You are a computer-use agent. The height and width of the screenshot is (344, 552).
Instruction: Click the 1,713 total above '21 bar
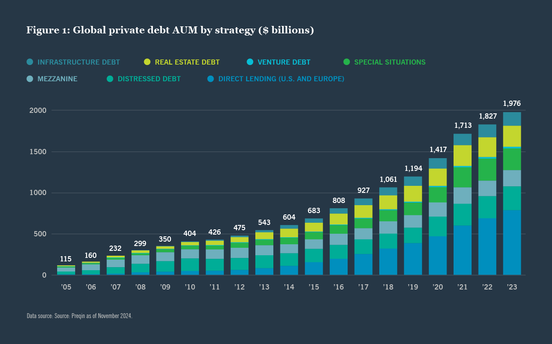tap(462, 125)
